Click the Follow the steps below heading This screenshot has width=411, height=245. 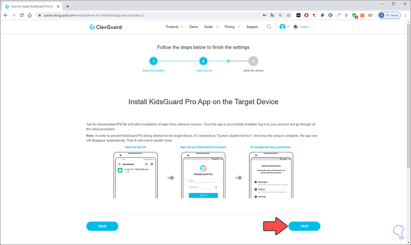point(203,47)
